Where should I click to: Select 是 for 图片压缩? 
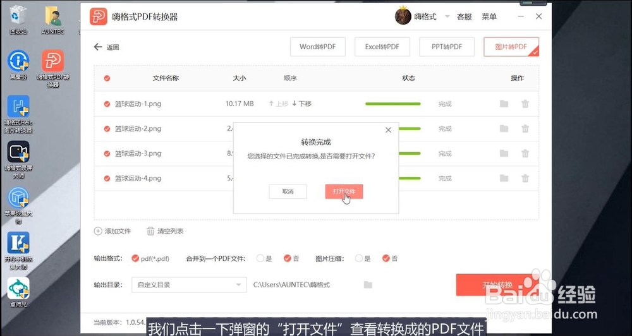pyautogui.click(x=363, y=259)
